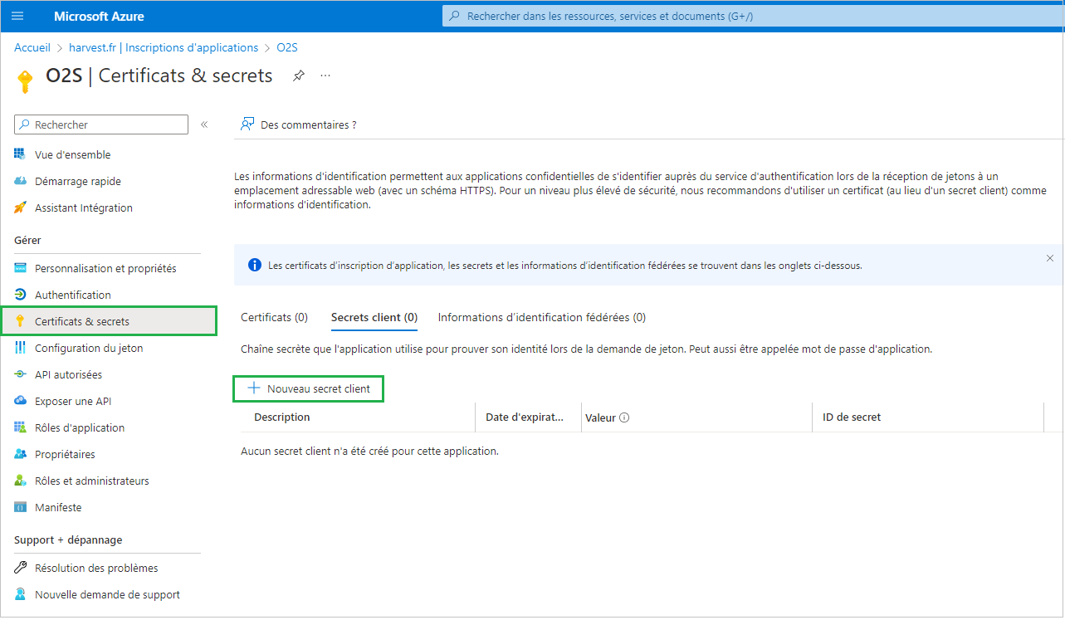This screenshot has width=1065, height=620.
Task: Click Nouveau secret client button
Action: pos(309,388)
